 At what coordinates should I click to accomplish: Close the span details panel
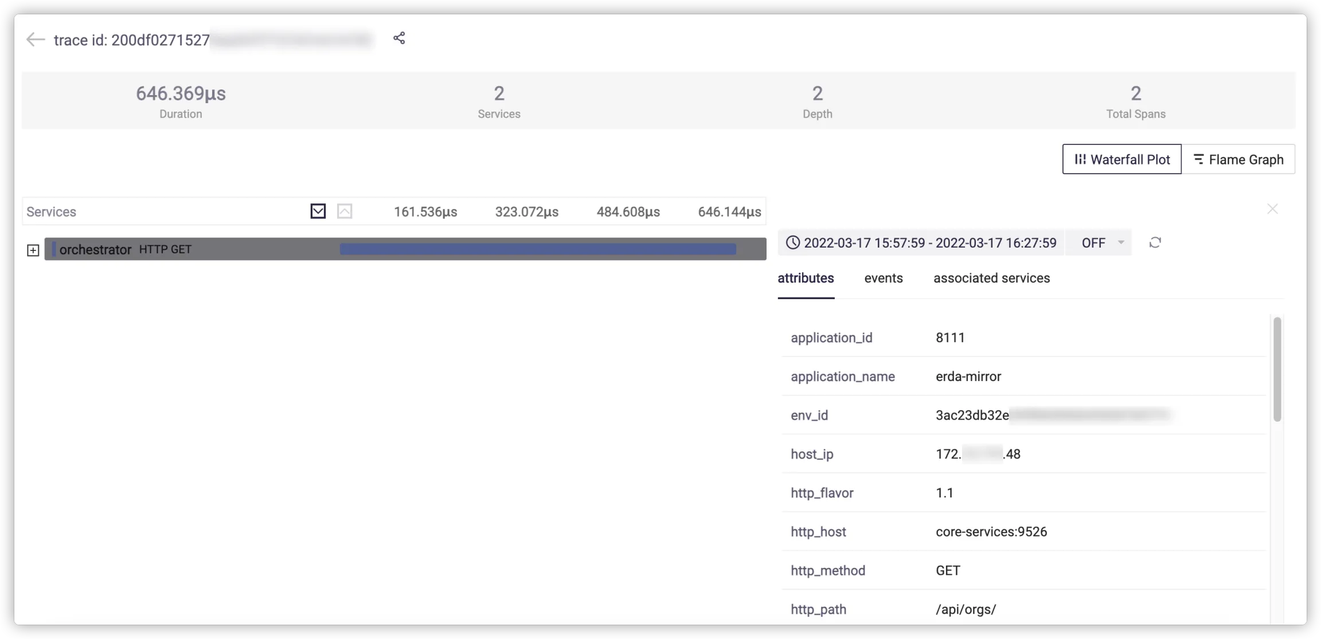click(x=1272, y=209)
